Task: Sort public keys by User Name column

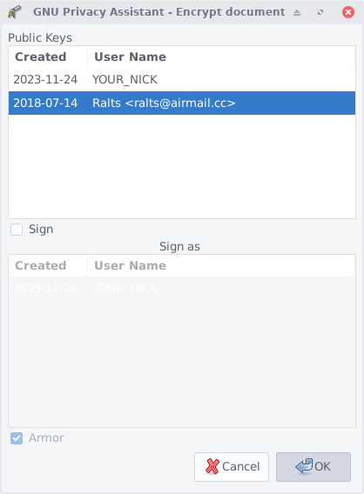Action: 221,57
